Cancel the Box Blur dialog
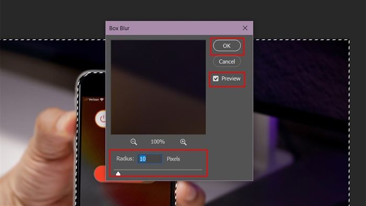Viewport: 366px width, 206px height. (x=227, y=62)
